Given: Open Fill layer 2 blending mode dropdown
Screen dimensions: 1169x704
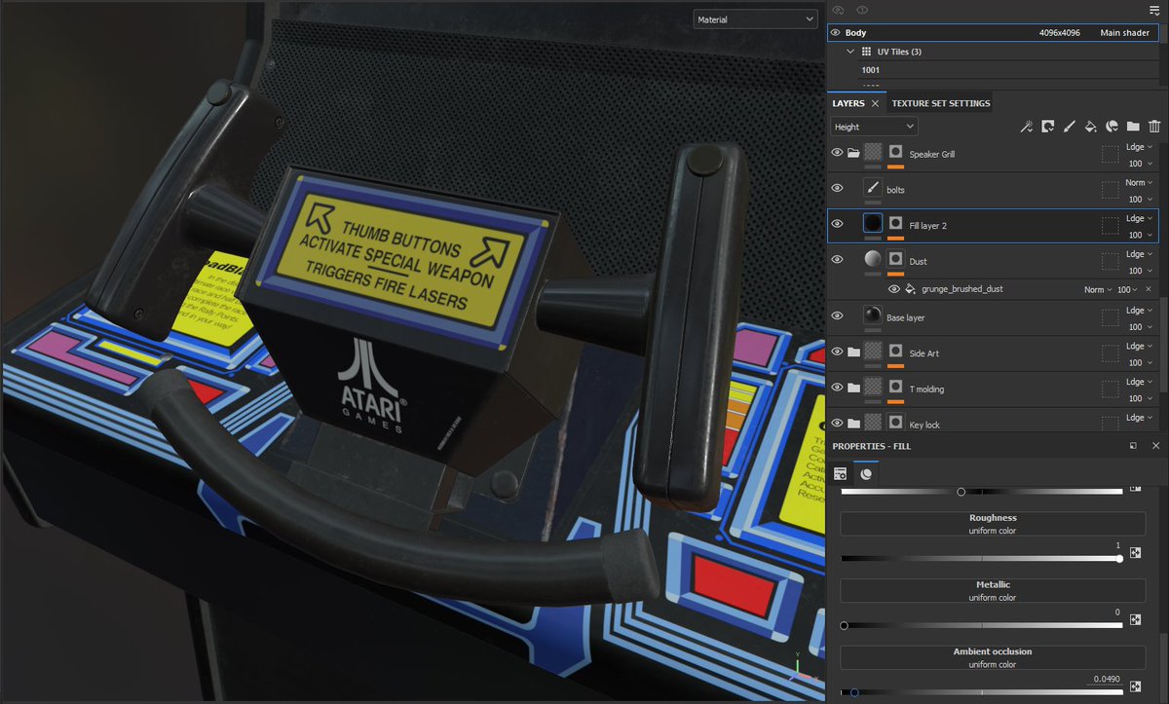Looking at the screenshot, I should point(1139,218).
